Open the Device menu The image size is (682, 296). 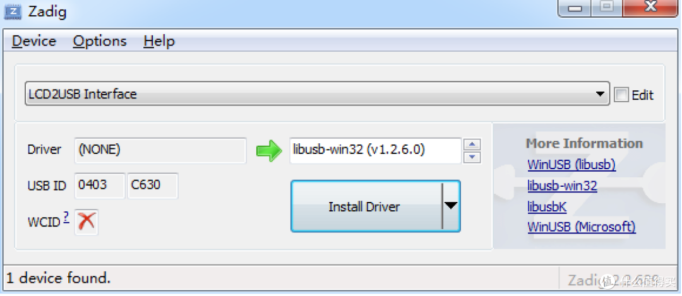[34, 41]
